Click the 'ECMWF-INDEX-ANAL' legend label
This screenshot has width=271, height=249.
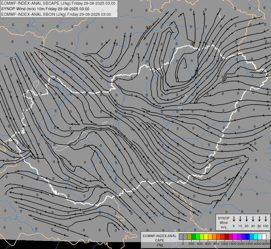click(159, 236)
